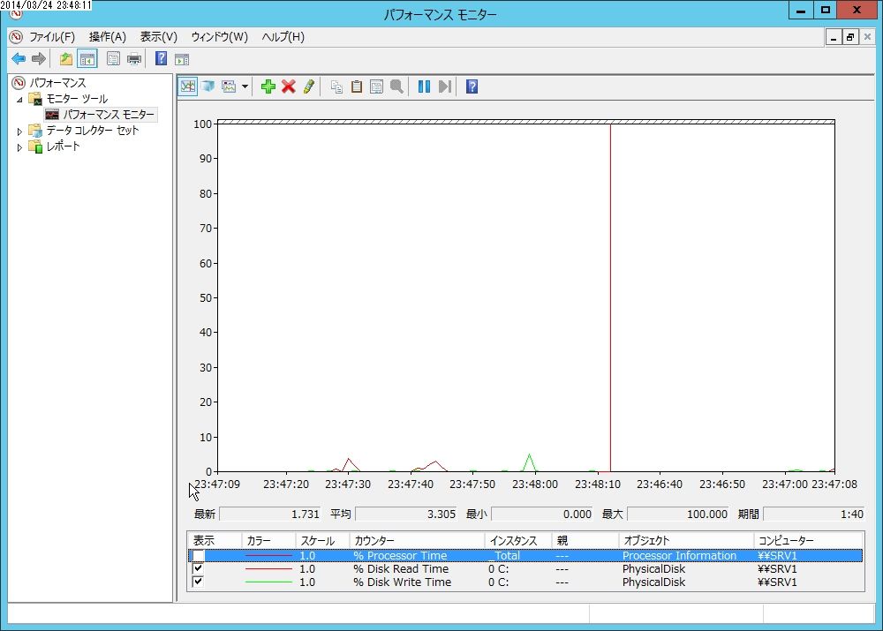Click the 表示 column header
The height and width of the screenshot is (631, 883).
coord(215,540)
